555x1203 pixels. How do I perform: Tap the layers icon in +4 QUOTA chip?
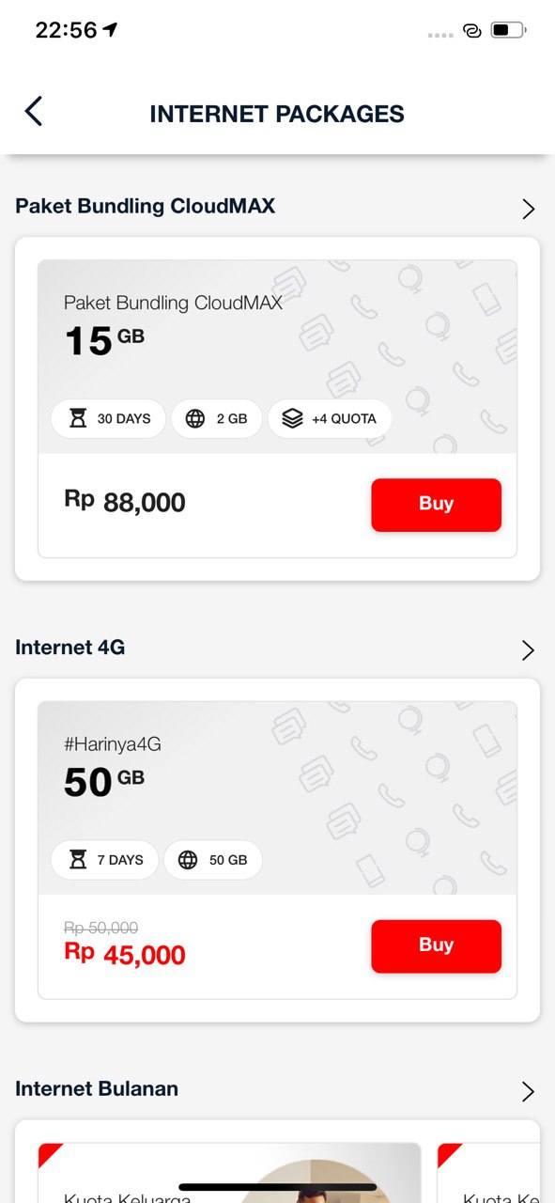tap(292, 418)
